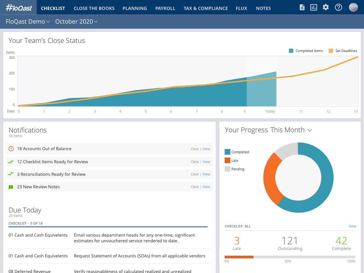Click Completed Items legend swatch

click(291, 51)
